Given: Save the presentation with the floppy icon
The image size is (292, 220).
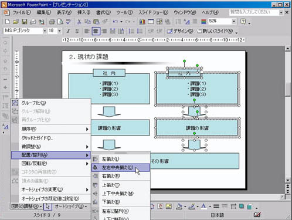Looking at the screenshot, I should point(25,21).
